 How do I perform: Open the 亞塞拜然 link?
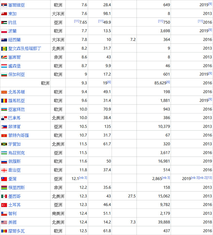coord(16,109)
